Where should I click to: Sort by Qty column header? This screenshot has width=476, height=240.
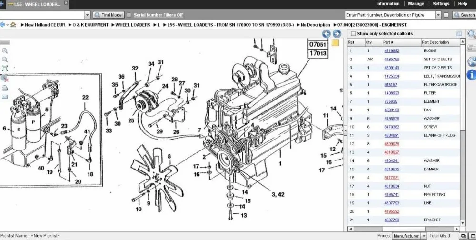(374, 42)
